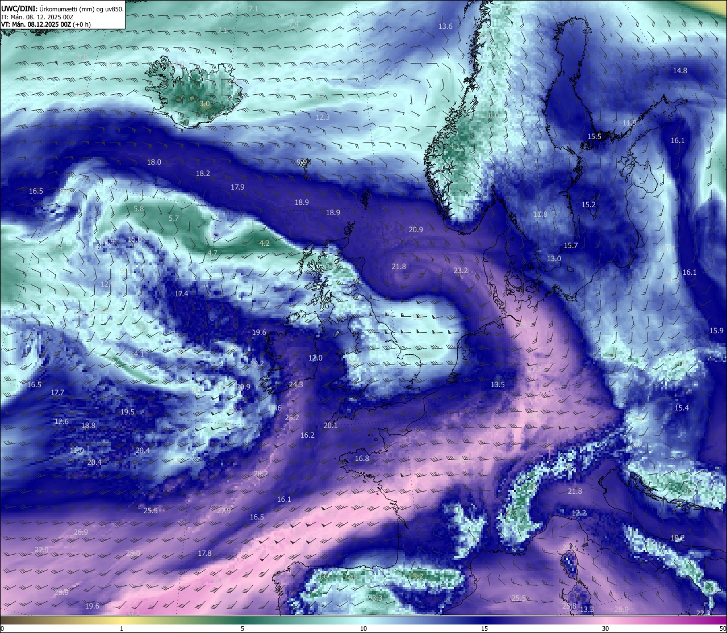The image size is (727, 633).
Task: Click the 15.5 map value
Action: point(594,136)
